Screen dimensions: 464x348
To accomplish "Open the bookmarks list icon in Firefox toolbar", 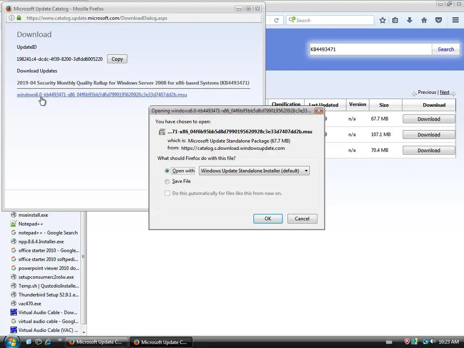I will coord(395,20).
